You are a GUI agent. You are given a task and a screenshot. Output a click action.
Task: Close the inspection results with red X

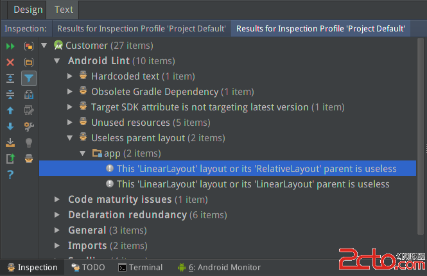click(x=10, y=62)
